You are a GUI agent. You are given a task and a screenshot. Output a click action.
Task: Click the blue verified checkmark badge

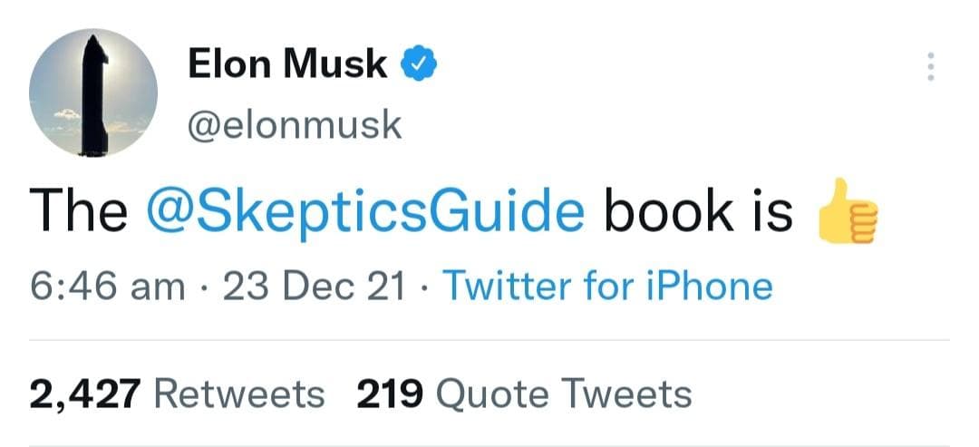[x=420, y=63]
